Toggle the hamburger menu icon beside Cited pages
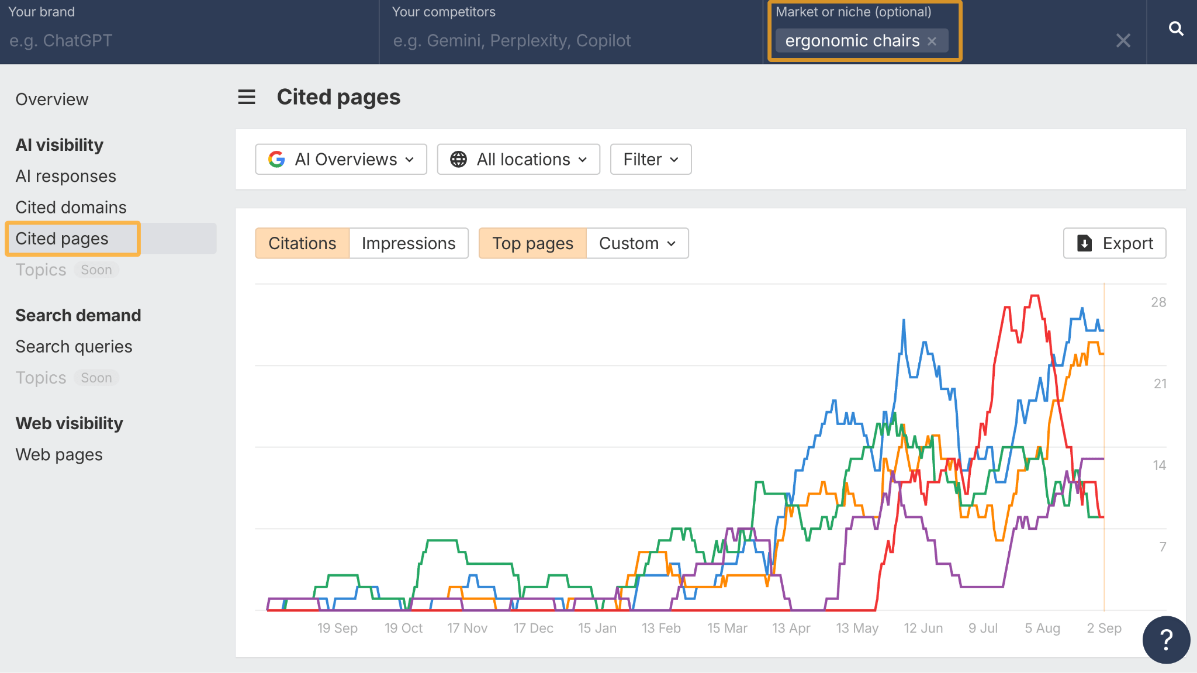Image resolution: width=1197 pixels, height=673 pixels. click(x=247, y=97)
